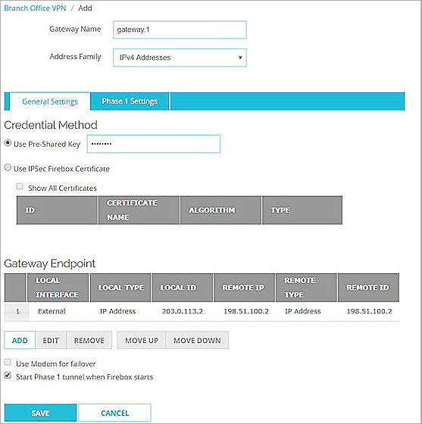The image size is (422, 424).
Task: Click the Remote IP cell 198.51.100.2
Action: click(x=246, y=311)
